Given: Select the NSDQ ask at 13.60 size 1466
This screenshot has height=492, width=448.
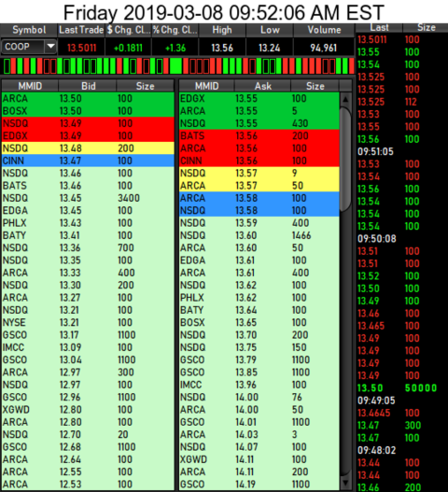Looking at the screenshot, I should point(259,235).
